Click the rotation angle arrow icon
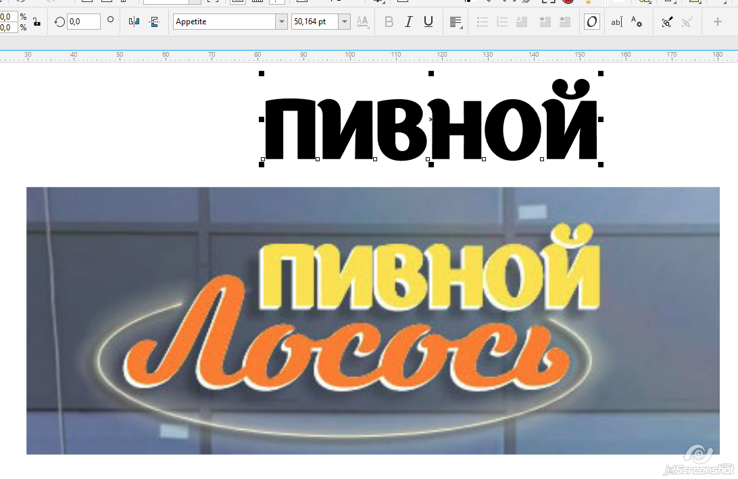The image size is (738, 479). pyautogui.click(x=59, y=22)
